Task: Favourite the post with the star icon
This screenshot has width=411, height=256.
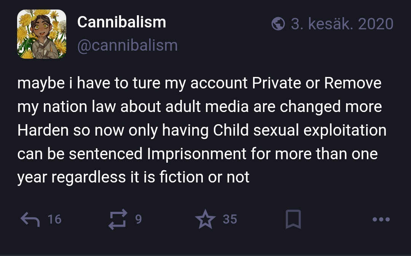Action: [205, 219]
